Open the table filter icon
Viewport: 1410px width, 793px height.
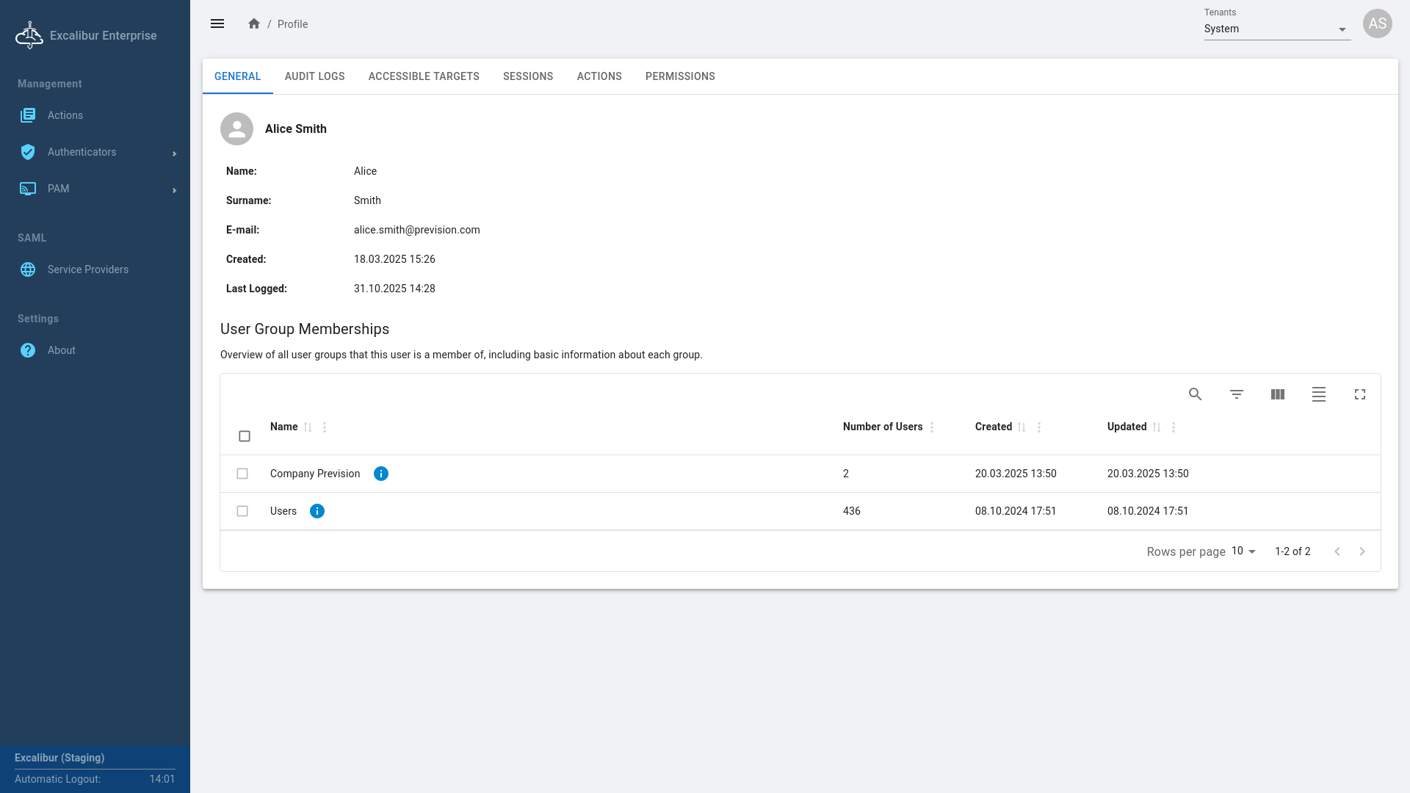(x=1237, y=394)
